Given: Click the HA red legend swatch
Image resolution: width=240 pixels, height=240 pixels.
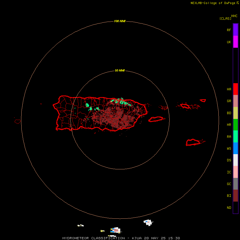Looking at the screenshot, I should [x=235, y=89].
